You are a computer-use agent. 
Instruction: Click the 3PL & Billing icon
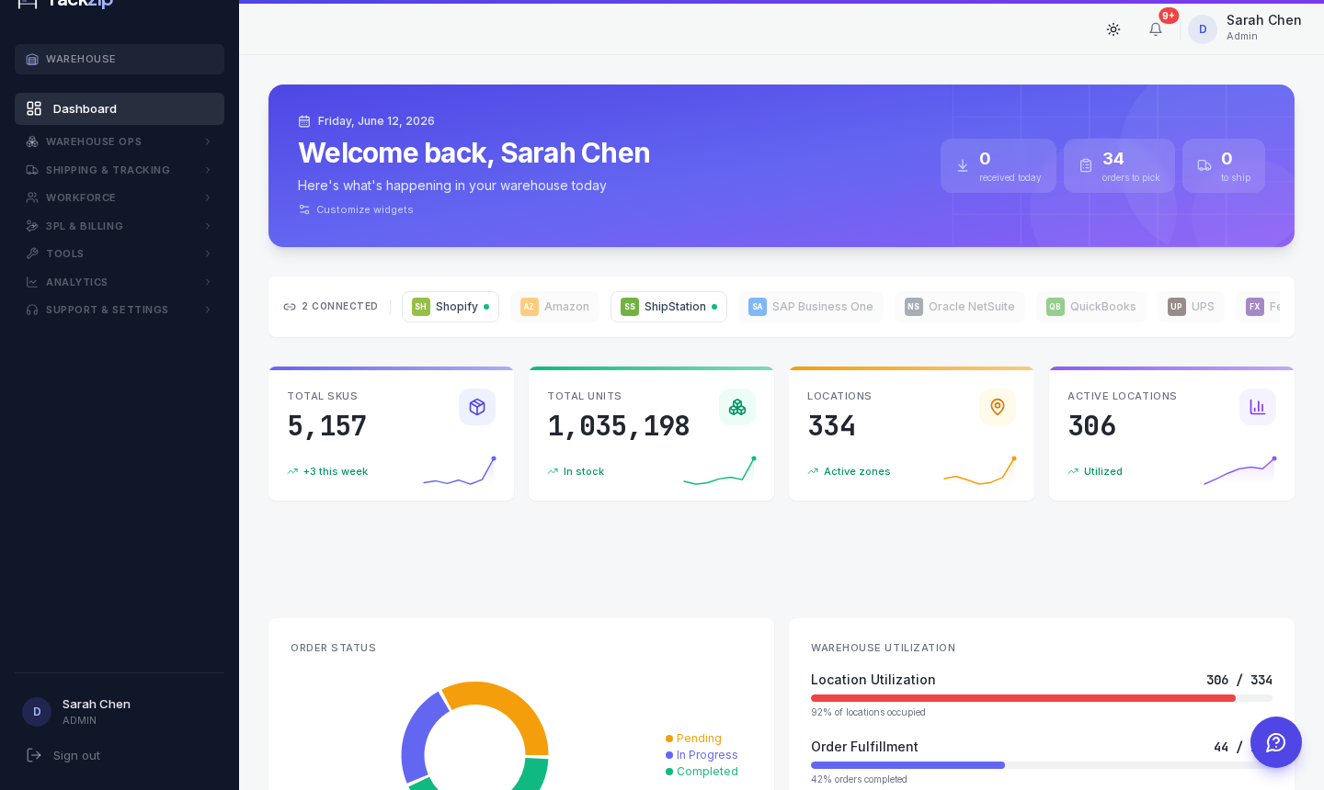[32, 226]
